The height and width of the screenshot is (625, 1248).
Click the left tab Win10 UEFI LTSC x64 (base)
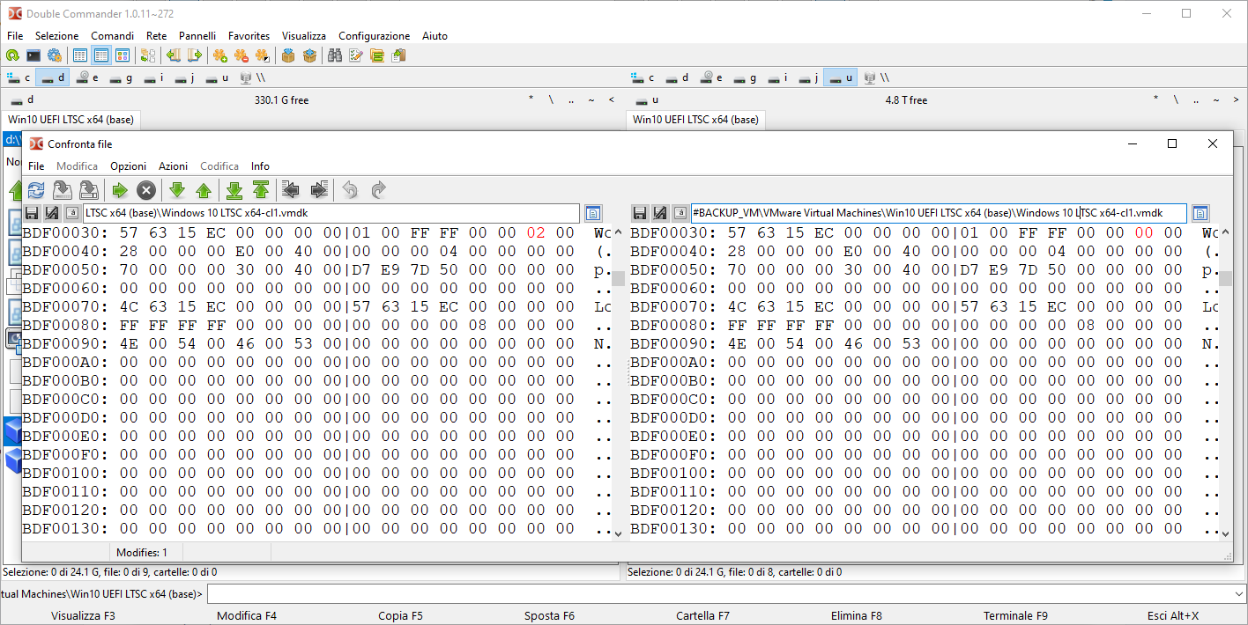click(71, 120)
